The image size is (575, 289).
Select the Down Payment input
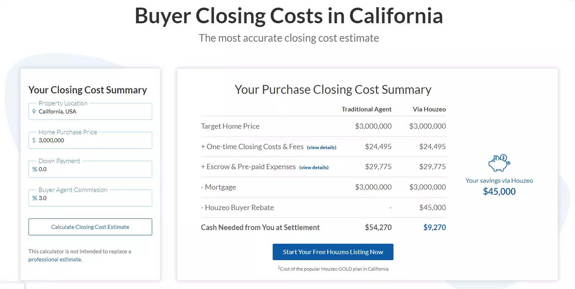click(x=94, y=170)
